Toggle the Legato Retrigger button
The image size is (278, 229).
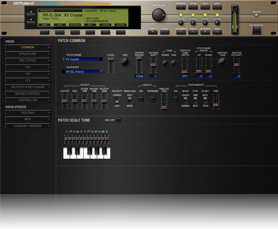pyautogui.click(x=153, y=99)
